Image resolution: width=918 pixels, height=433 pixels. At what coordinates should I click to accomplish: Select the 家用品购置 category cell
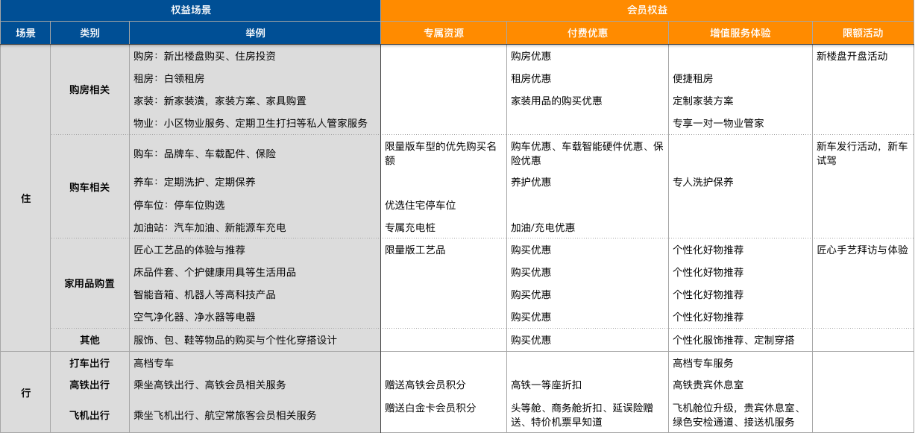coord(89,283)
